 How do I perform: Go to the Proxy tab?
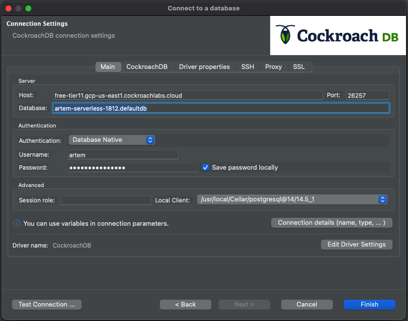274,66
